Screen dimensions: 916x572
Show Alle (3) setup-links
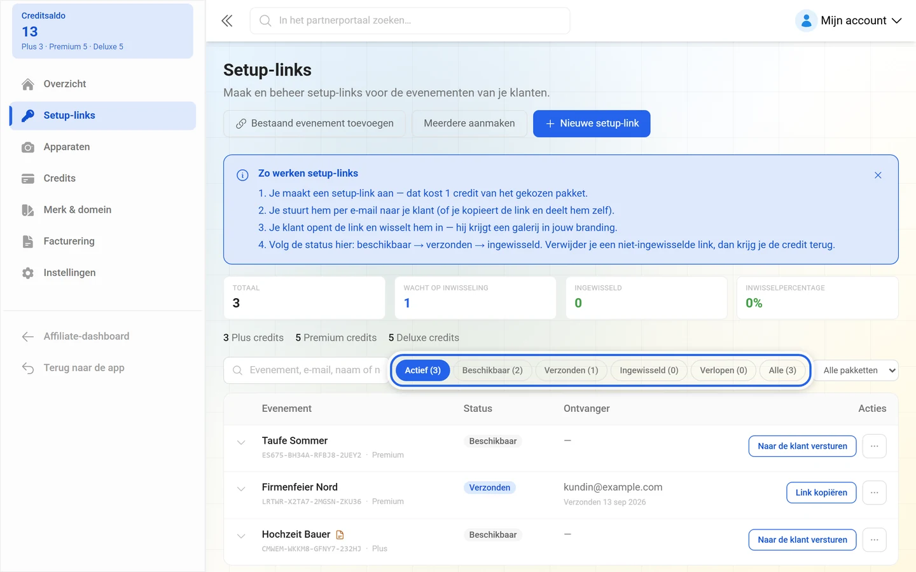click(x=782, y=371)
